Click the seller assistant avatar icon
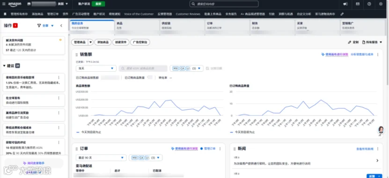The width and height of the screenshot is (389, 178). (381, 130)
